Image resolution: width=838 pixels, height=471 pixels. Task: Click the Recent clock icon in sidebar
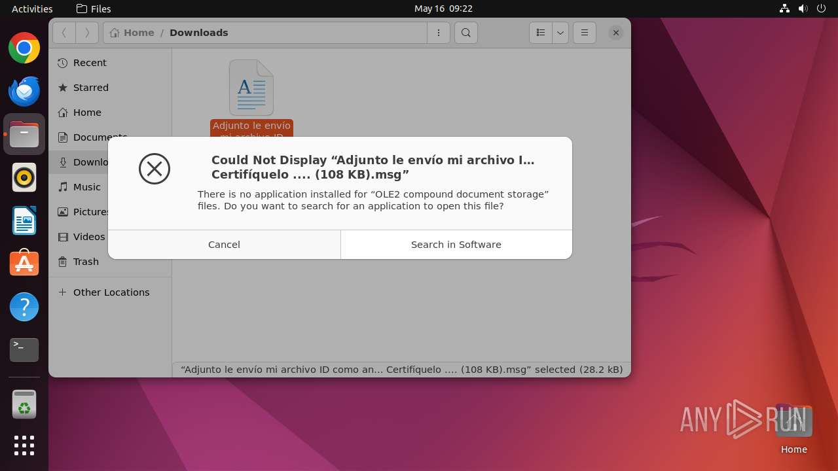click(x=63, y=63)
